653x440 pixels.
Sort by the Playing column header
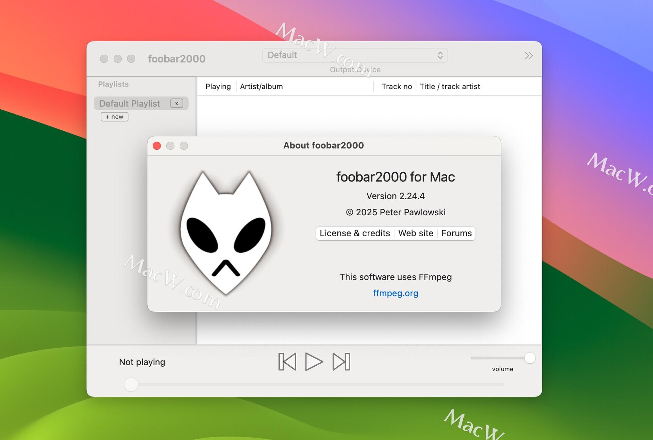point(218,87)
